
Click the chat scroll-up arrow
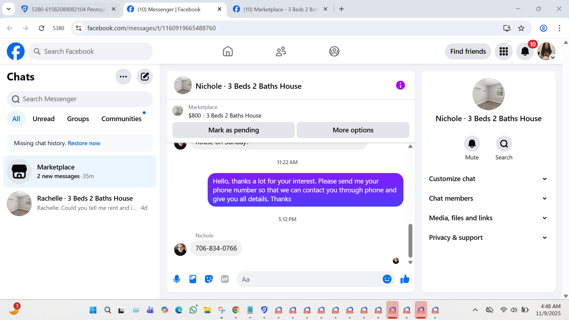(410, 146)
